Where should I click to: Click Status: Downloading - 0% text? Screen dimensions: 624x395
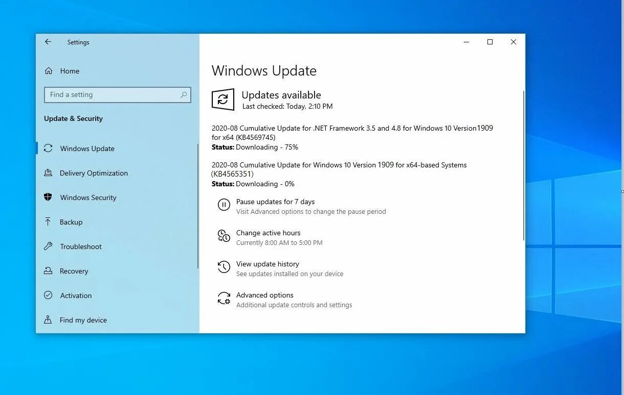pyautogui.click(x=253, y=184)
